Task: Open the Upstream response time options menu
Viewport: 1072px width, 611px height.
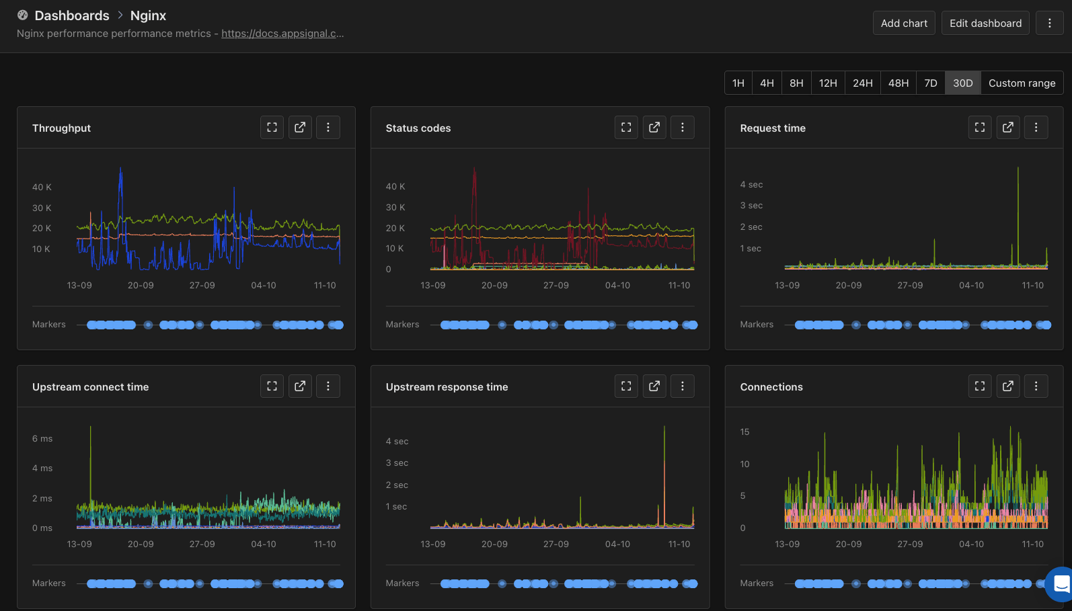Action: (x=683, y=386)
